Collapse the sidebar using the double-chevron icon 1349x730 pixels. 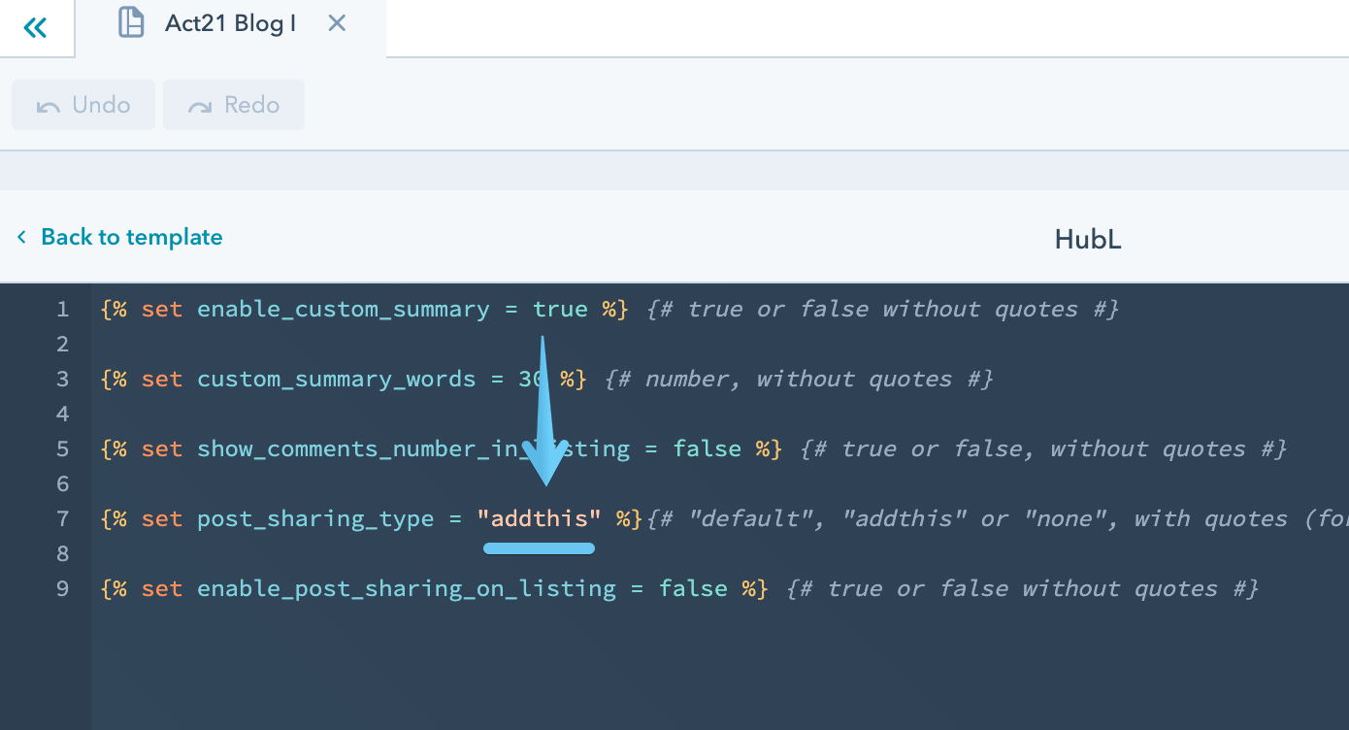35,27
